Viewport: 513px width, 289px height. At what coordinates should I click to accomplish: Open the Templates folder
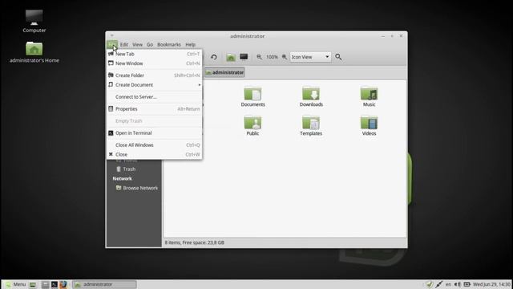pyautogui.click(x=311, y=125)
